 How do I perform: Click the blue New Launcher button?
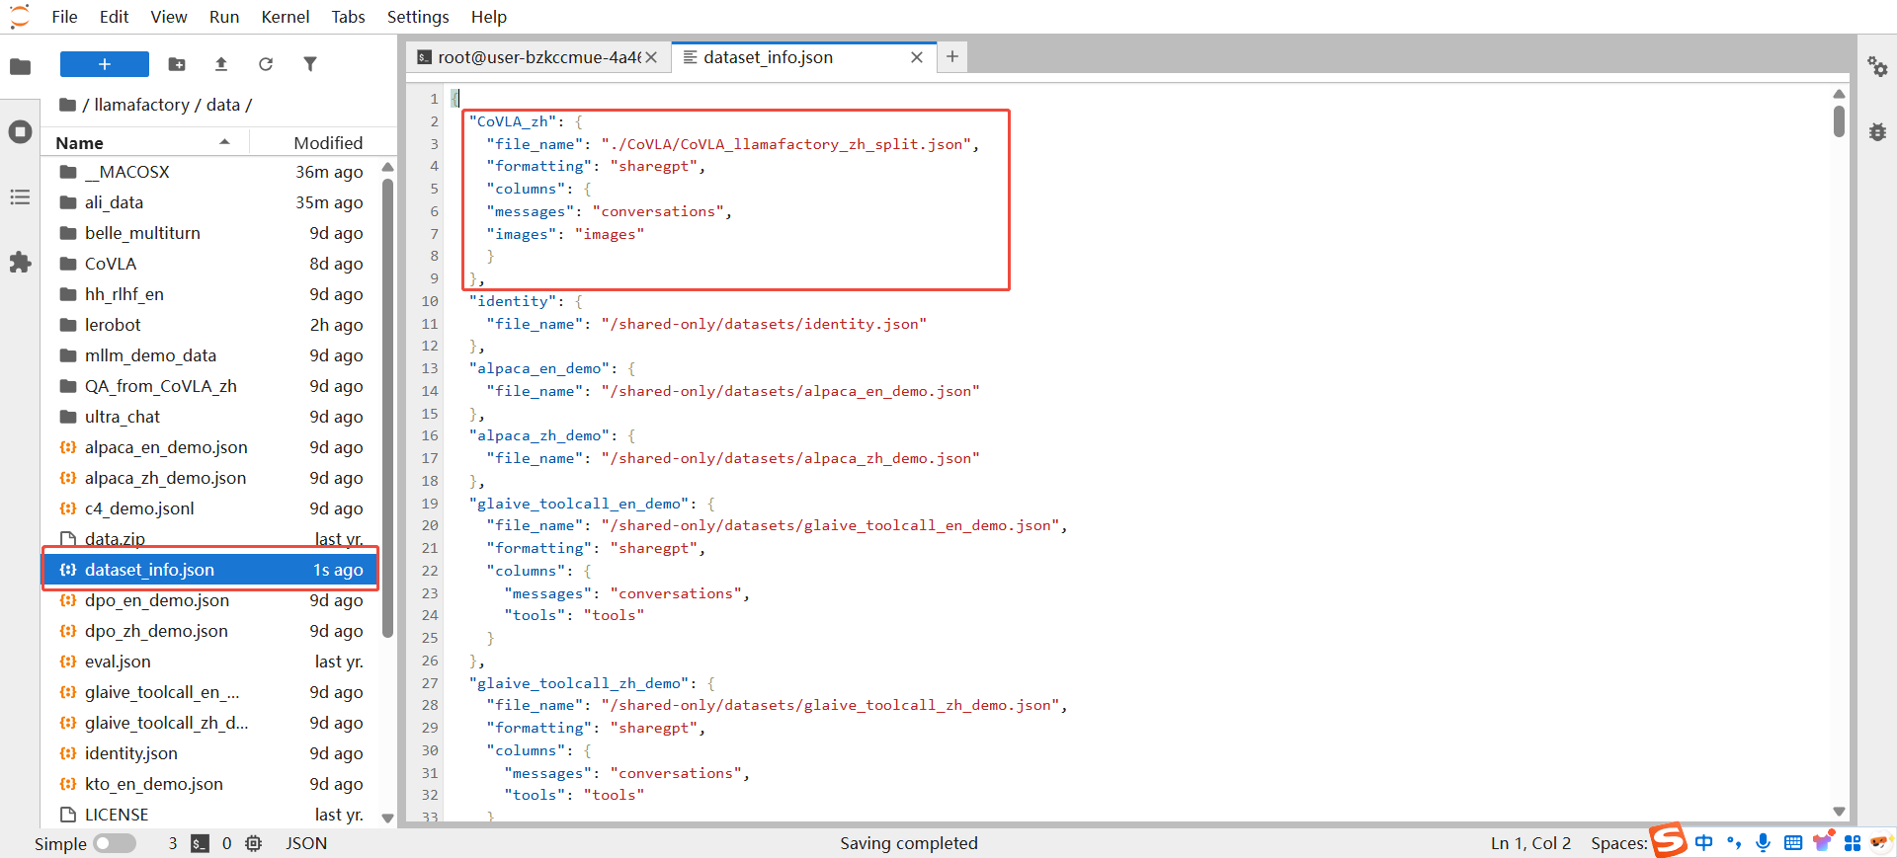pos(105,64)
